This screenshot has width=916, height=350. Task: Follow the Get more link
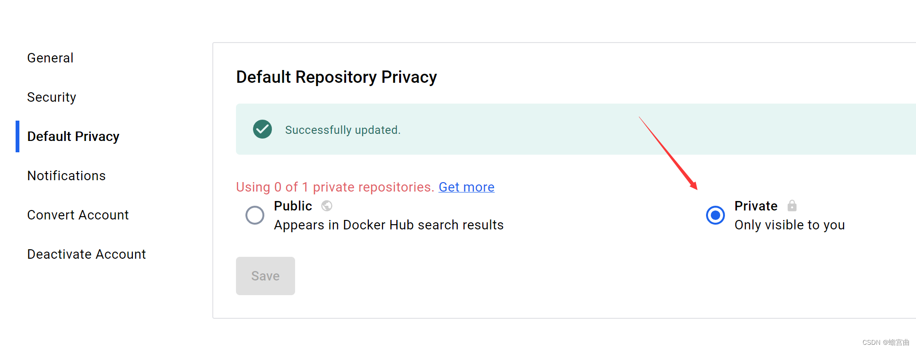466,187
